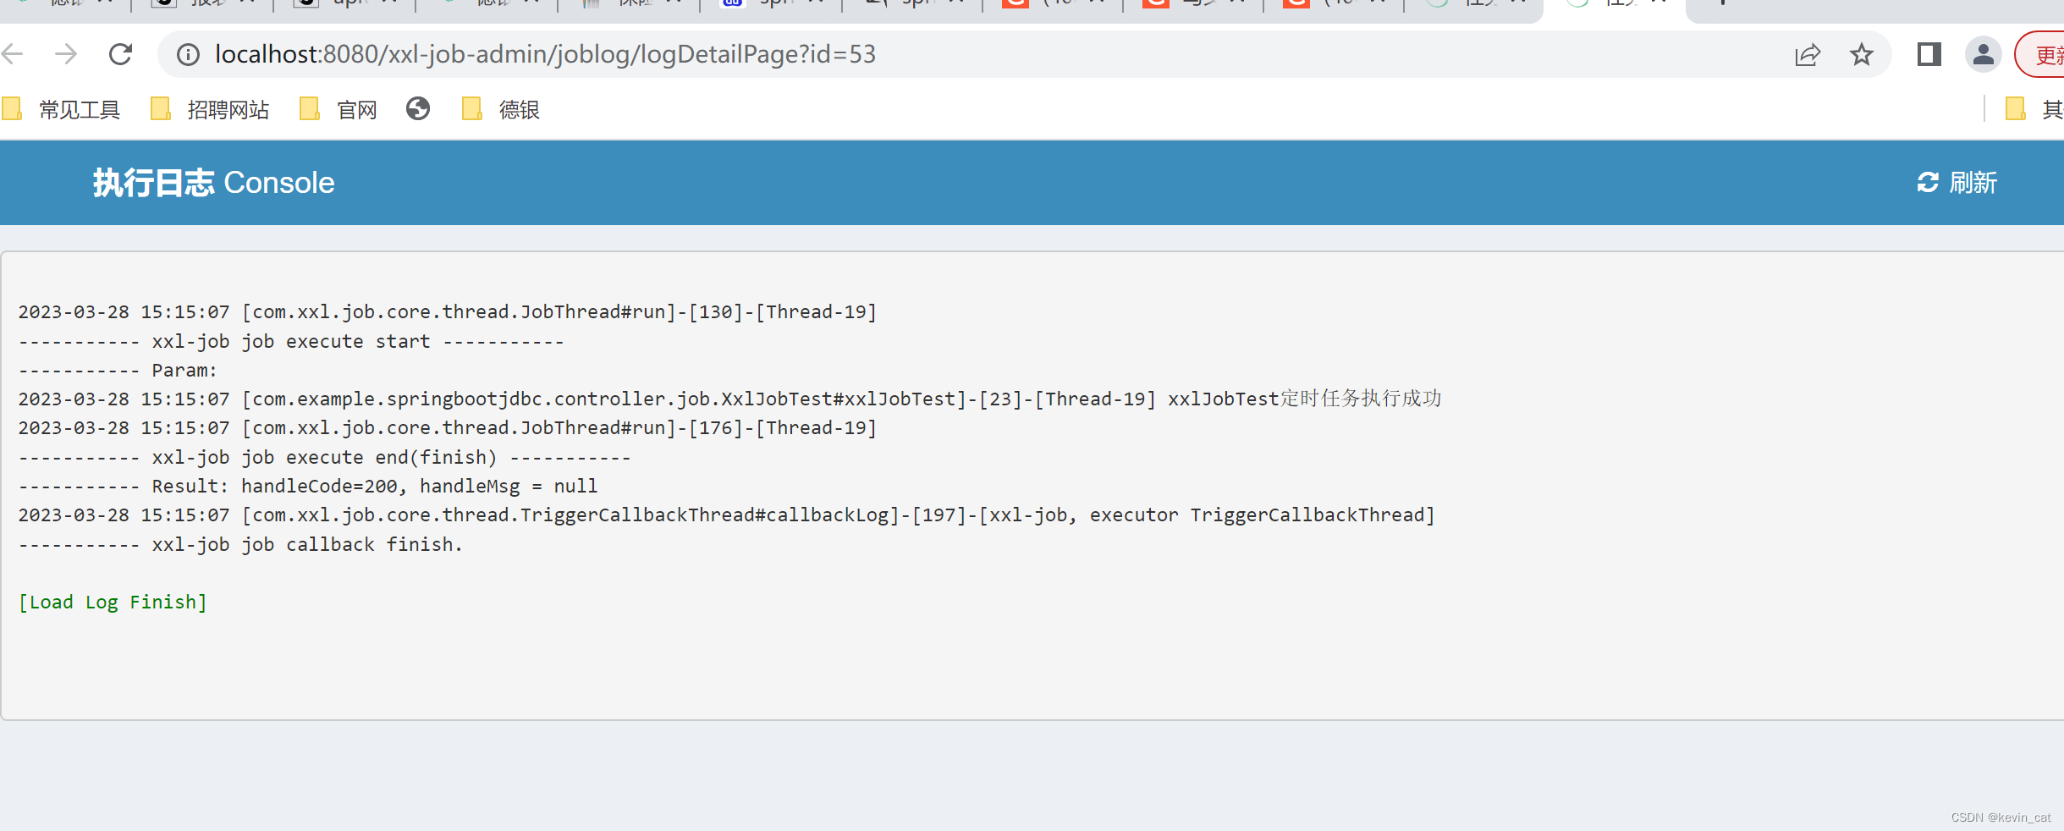Click the share page icon in address bar
This screenshot has width=2064, height=831.
1807,55
